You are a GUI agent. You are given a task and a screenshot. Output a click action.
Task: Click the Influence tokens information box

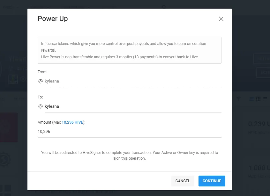129,50
